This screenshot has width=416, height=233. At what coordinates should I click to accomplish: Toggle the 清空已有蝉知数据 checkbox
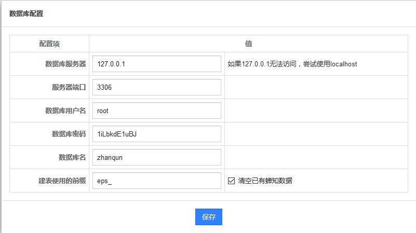(x=232, y=181)
